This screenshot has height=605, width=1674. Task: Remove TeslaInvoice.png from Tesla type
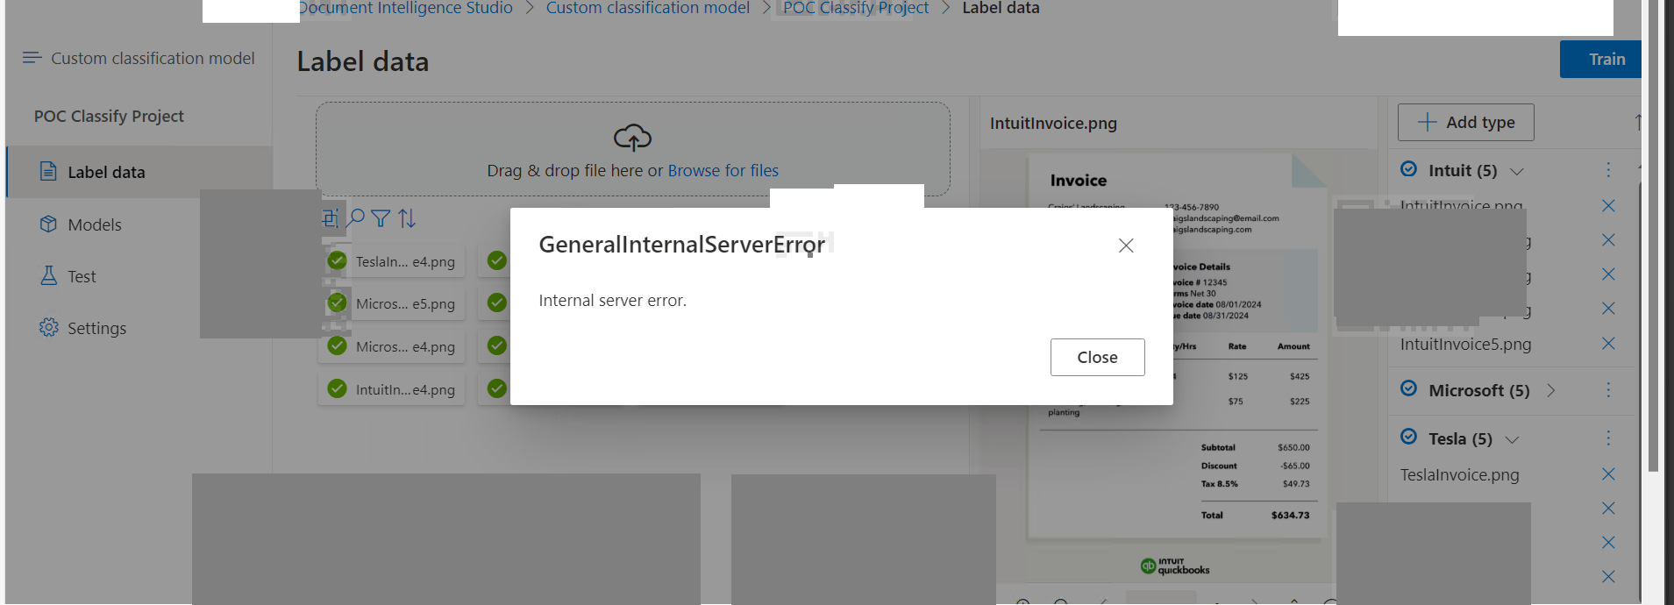coord(1608,474)
